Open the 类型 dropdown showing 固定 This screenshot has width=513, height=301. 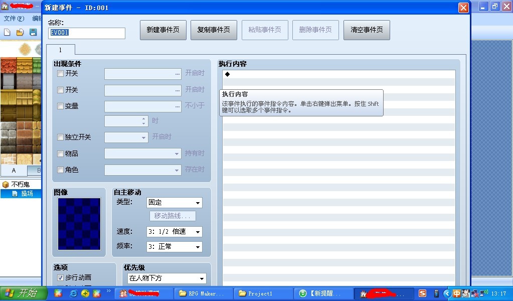175,203
